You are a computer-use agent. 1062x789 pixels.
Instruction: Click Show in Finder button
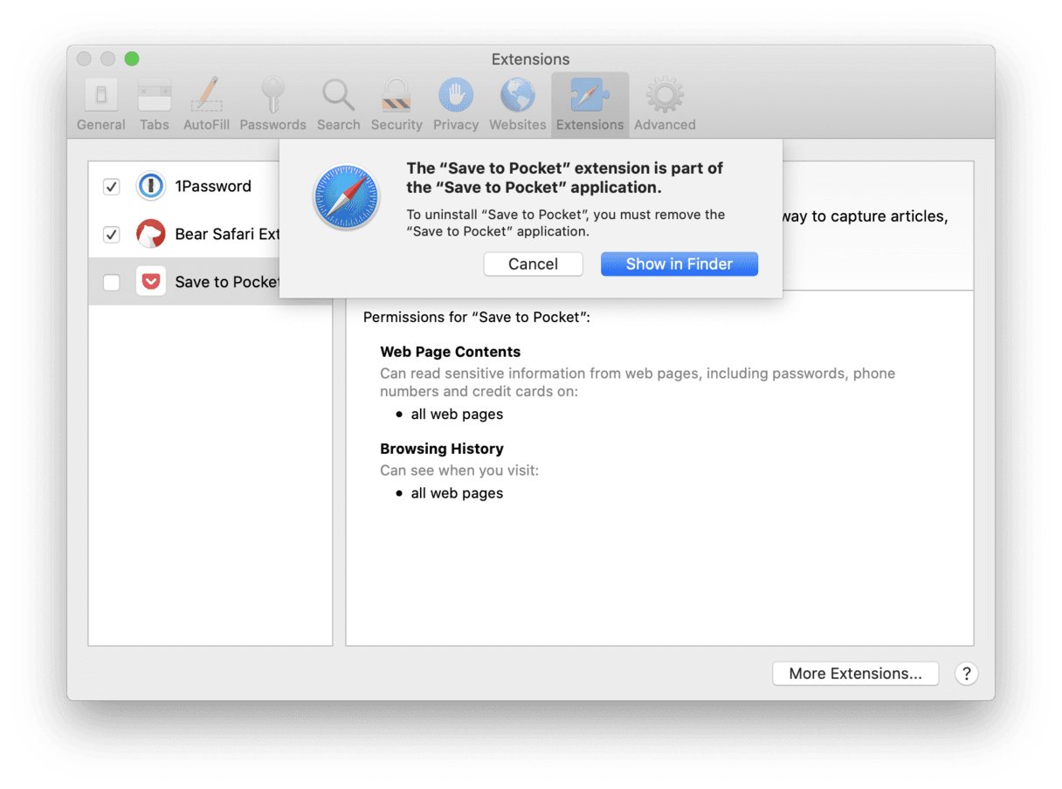pos(679,264)
